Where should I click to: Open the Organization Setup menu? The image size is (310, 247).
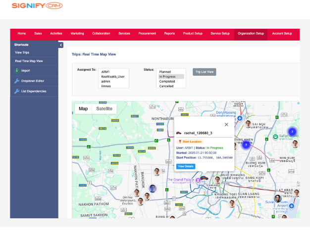point(251,34)
